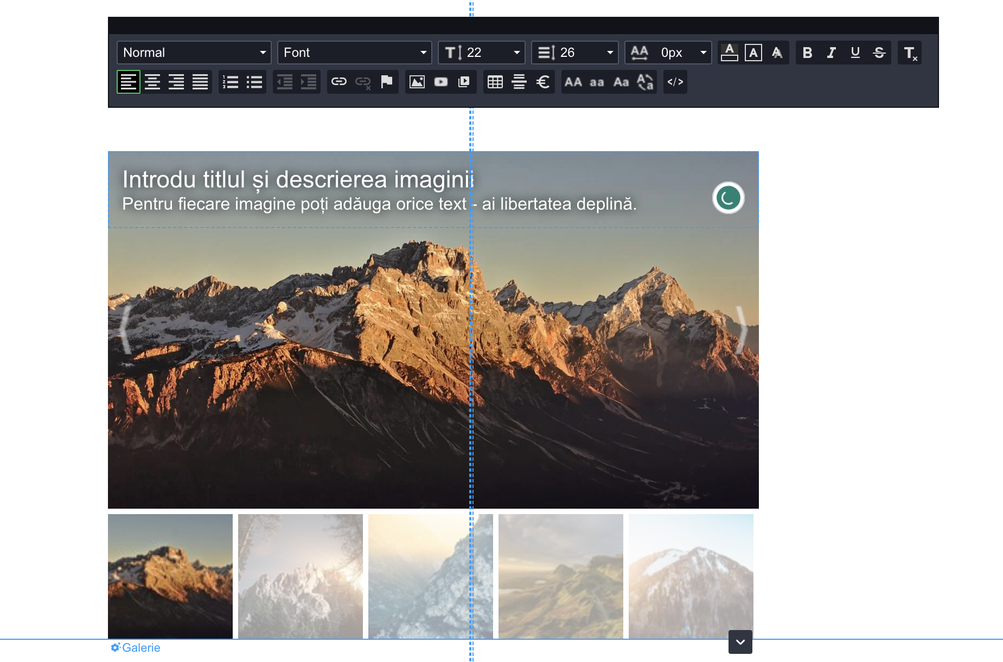This screenshot has height=662, width=1003.
Task: Expand the font size 22 dropdown
Action: [x=481, y=53]
